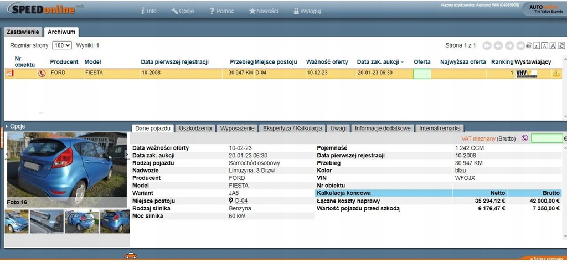This screenshot has width=567, height=262.
Task: Switch to the Zestawienie tab
Action: click(x=23, y=32)
